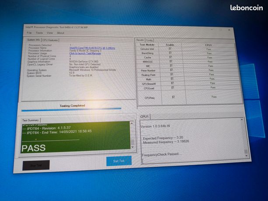Open the File menu
Screen dimensions: 268x201
point(29,33)
